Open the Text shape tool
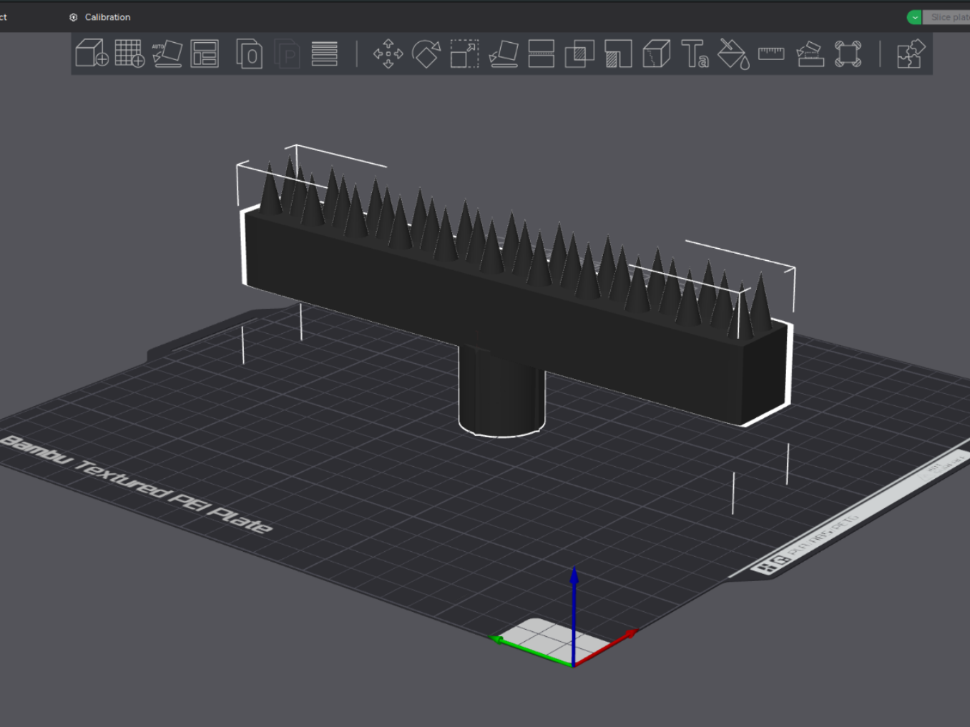This screenshot has width=970, height=727. pos(695,54)
